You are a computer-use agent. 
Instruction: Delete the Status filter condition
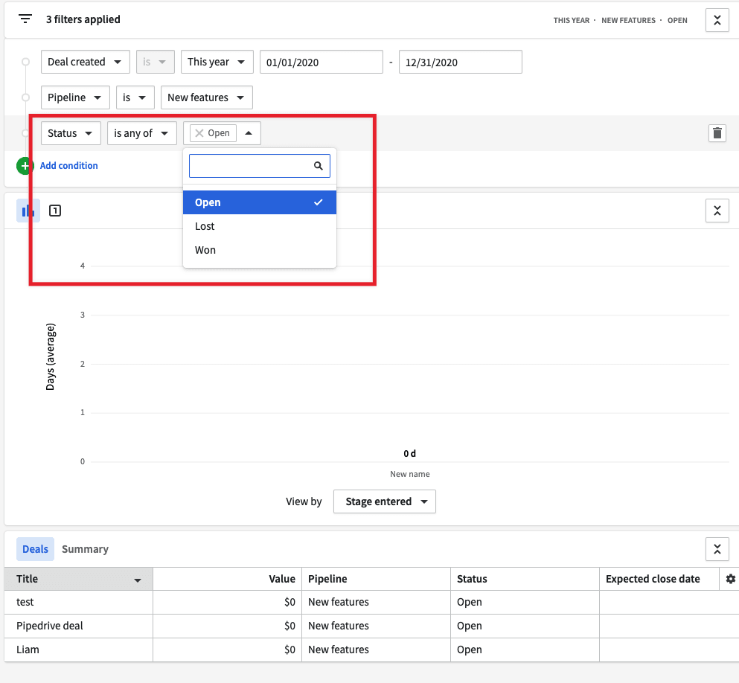tap(717, 133)
